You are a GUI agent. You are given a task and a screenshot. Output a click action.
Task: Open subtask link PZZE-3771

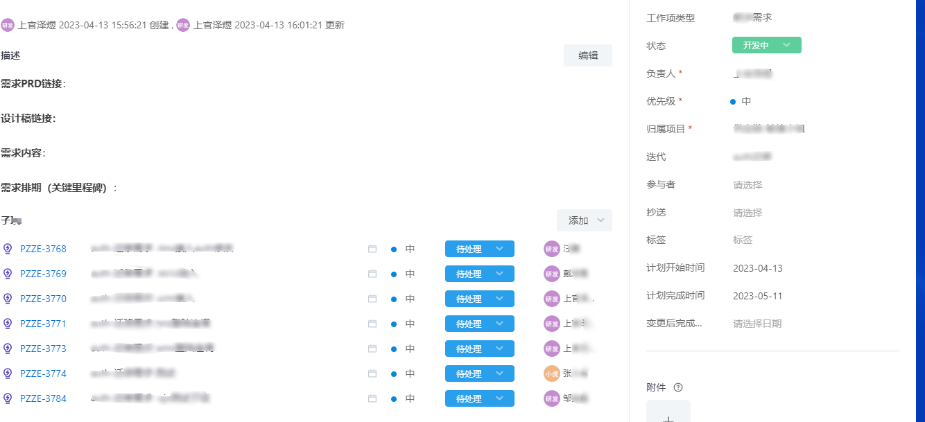(43, 324)
